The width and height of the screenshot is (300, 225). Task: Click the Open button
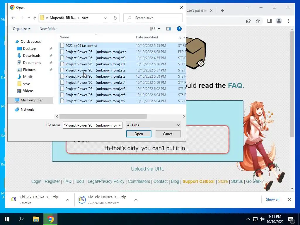click(x=139, y=134)
